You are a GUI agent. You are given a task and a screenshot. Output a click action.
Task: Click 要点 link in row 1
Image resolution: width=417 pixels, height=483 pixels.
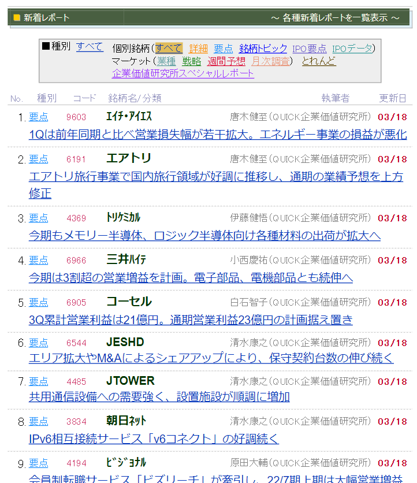pyautogui.click(x=39, y=117)
